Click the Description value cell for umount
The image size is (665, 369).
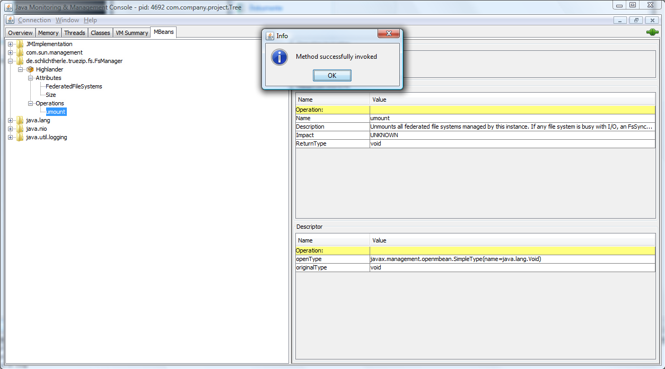[512, 127]
